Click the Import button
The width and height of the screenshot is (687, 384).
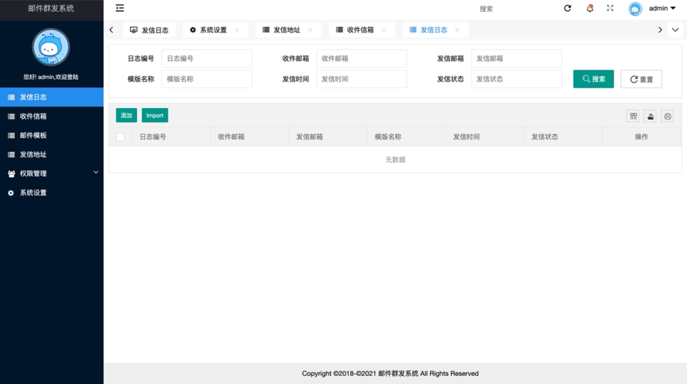coord(155,115)
